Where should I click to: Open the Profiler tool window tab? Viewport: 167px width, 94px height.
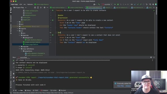(53, 90)
